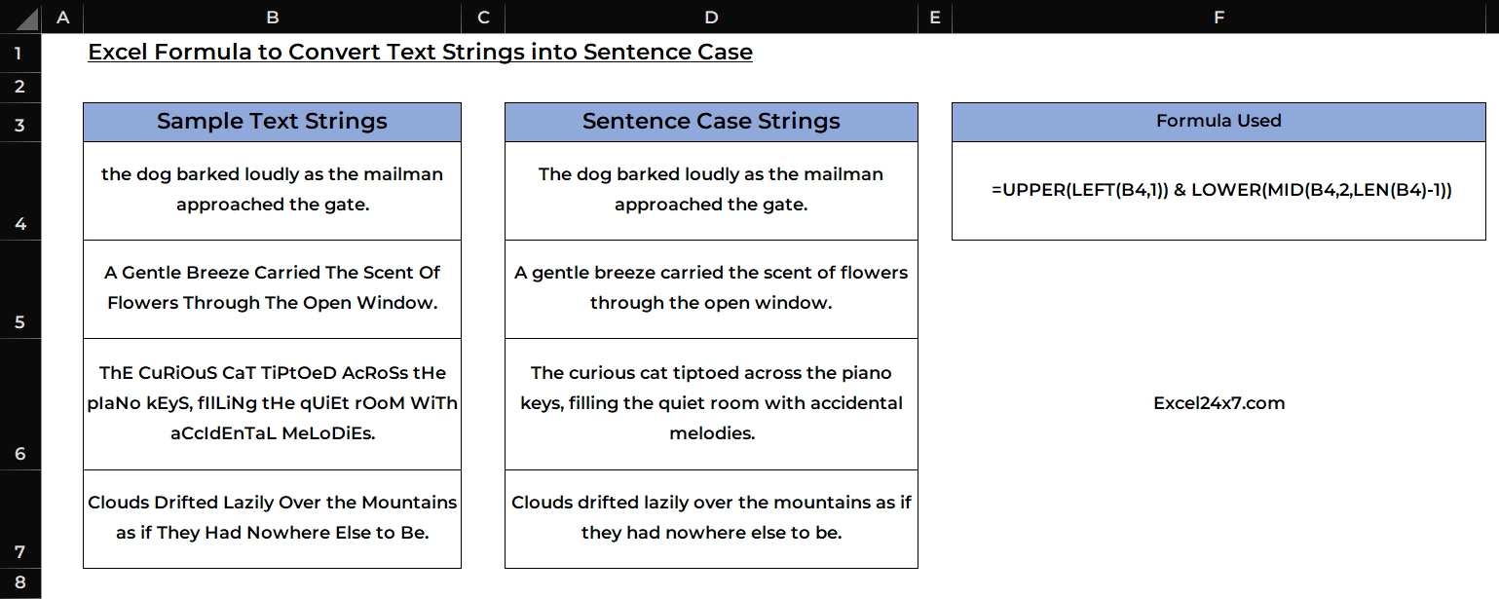Click the Excel24x7.com link

click(1217, 402)
